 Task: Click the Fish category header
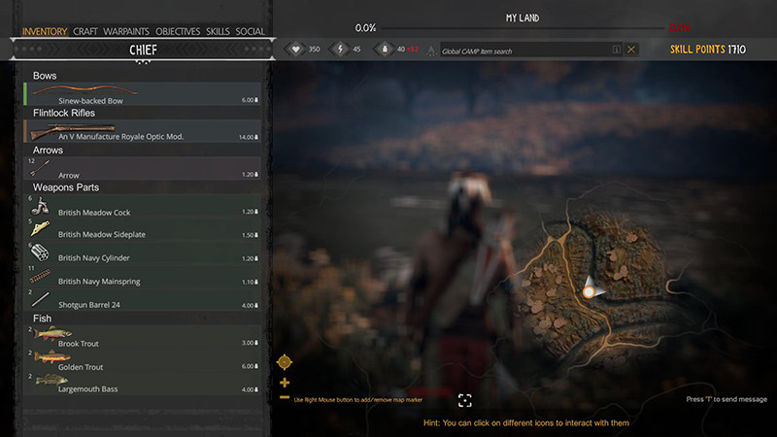pos(42,319)
